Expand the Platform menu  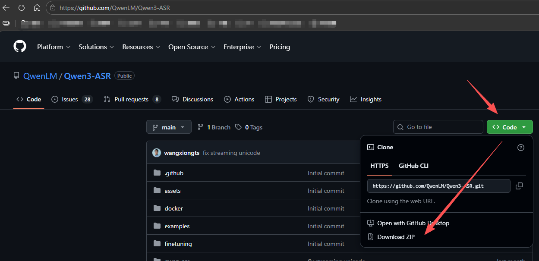(54, 47)
